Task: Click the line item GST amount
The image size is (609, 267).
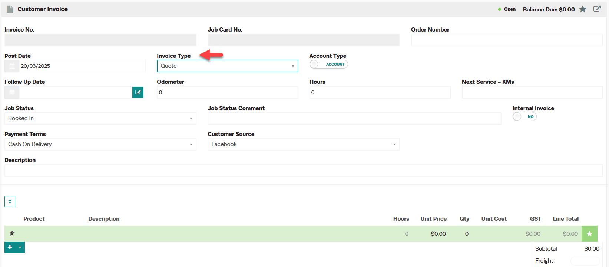Action: (x=533, y=234)
